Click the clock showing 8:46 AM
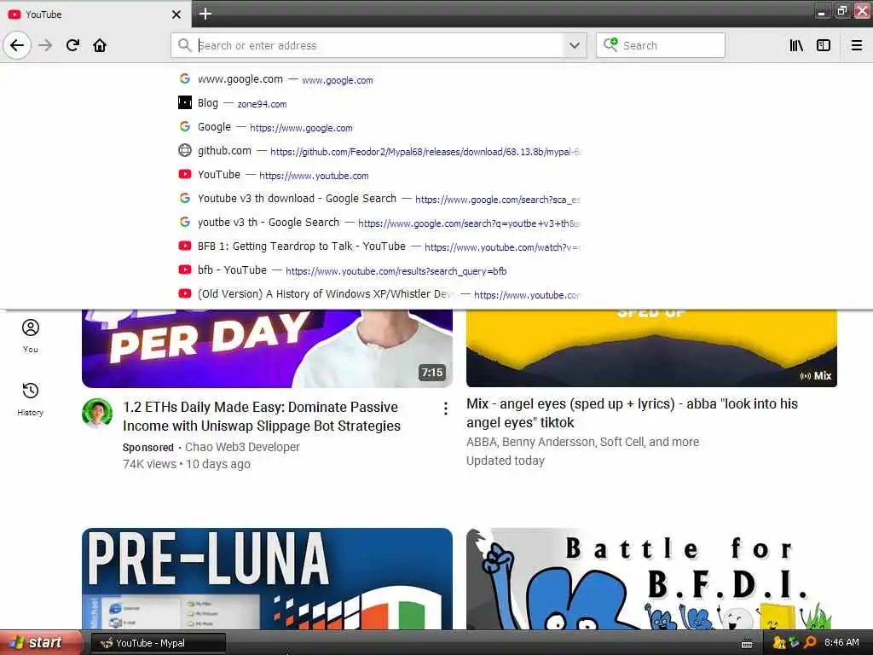Screen dimensions: 873x655 [841, 643]
